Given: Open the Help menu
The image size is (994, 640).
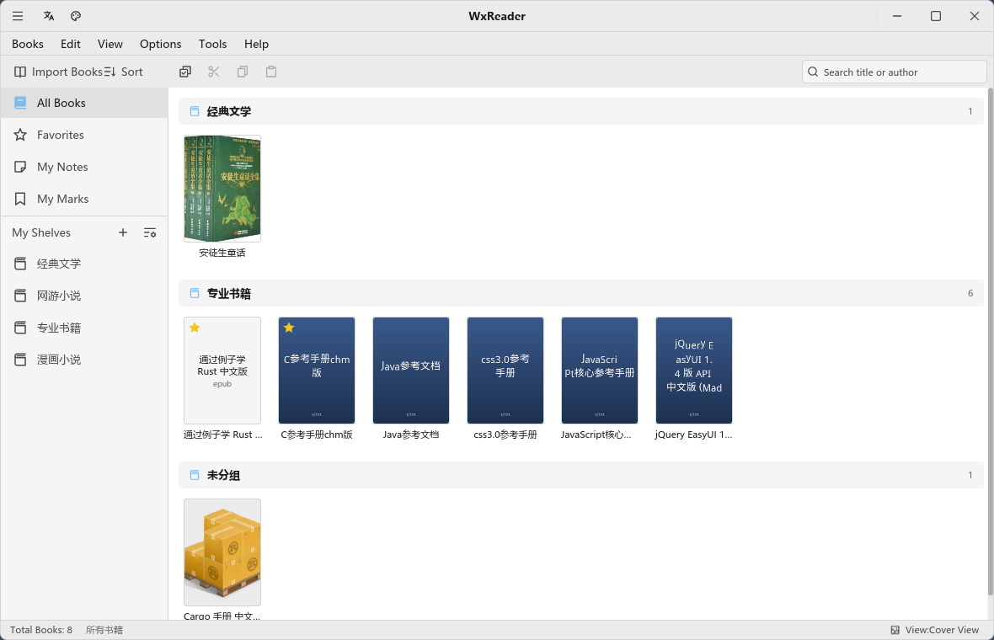Looking at the screenshot, I should coord(257,44).
